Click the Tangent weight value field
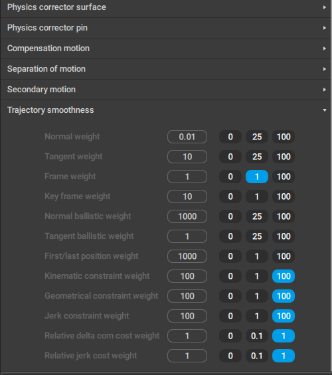The height and width of the screenshot is (375, 332). tap(187, 157)
